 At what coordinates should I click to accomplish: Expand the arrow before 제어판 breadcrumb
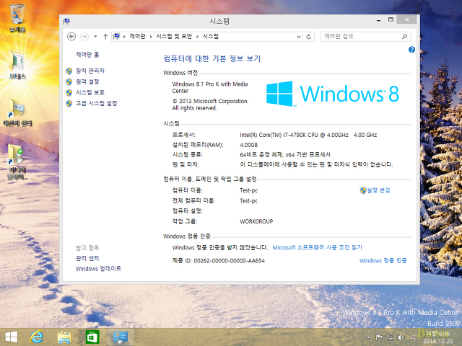click(124, 37)
